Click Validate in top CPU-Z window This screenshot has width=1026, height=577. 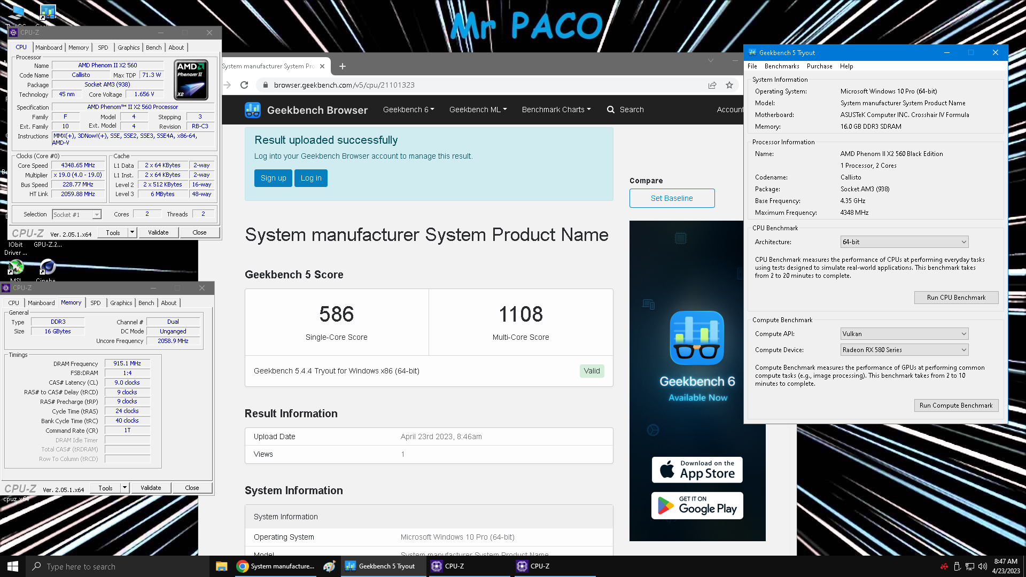point(158,232)
